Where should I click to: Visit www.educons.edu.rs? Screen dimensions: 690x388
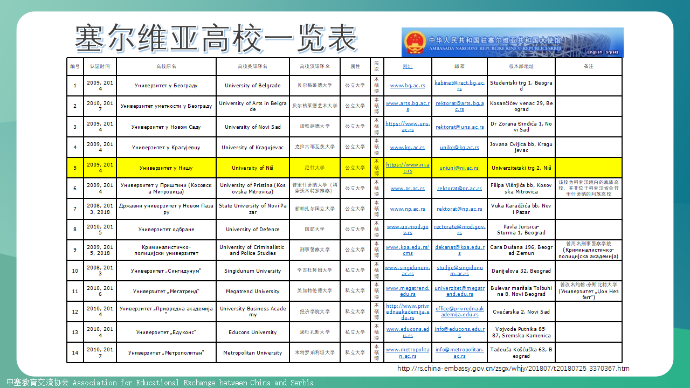[x=408, y=332]
